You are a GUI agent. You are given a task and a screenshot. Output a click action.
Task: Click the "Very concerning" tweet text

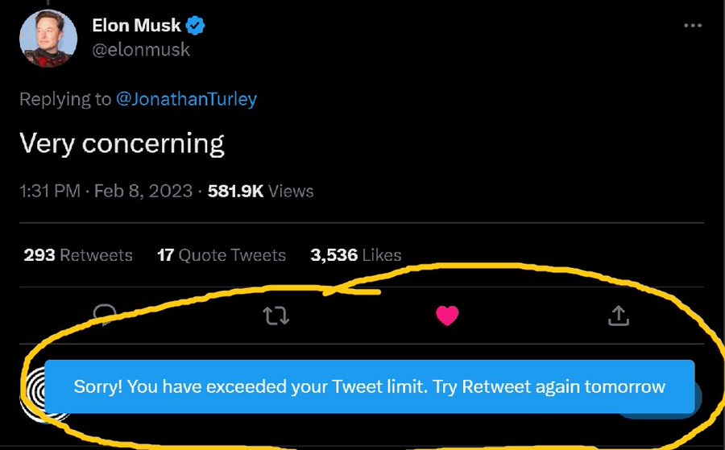pos(122,143)
